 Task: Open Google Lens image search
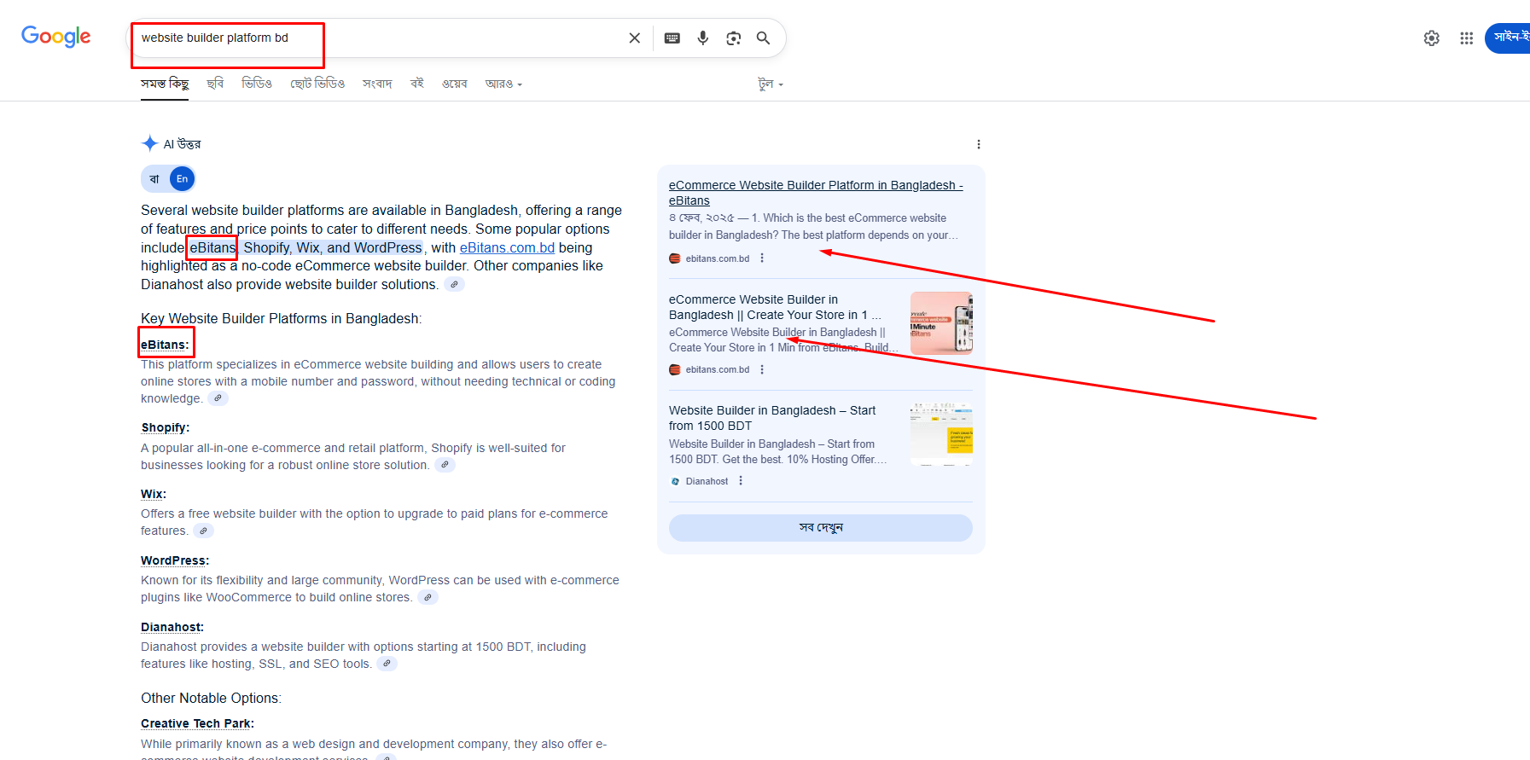tap(734, 38)
